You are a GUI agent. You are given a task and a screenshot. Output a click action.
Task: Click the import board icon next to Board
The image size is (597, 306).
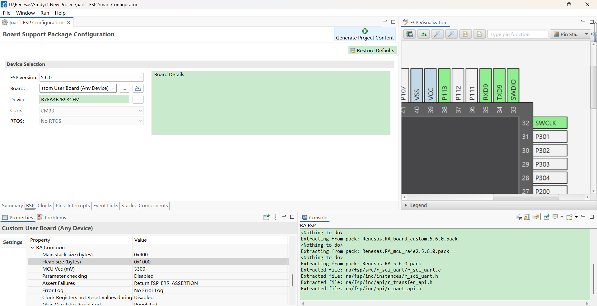pos(138,89)
